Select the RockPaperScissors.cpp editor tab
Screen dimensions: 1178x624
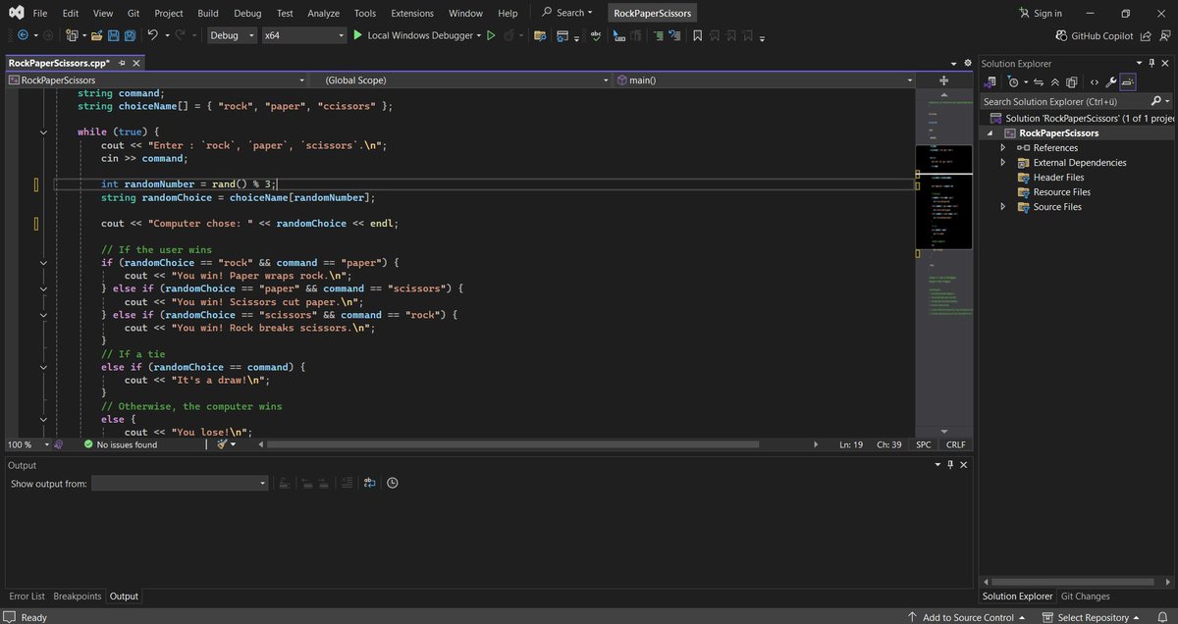coord(58,63)
